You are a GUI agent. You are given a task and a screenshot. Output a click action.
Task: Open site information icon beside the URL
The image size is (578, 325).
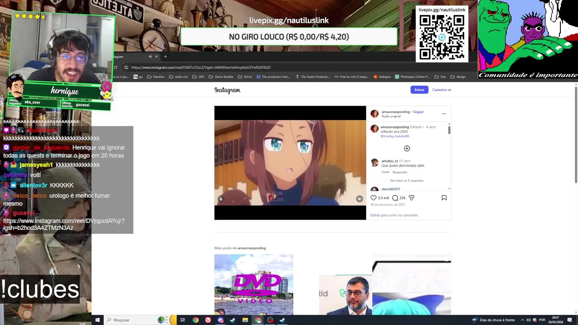(126, 67)
